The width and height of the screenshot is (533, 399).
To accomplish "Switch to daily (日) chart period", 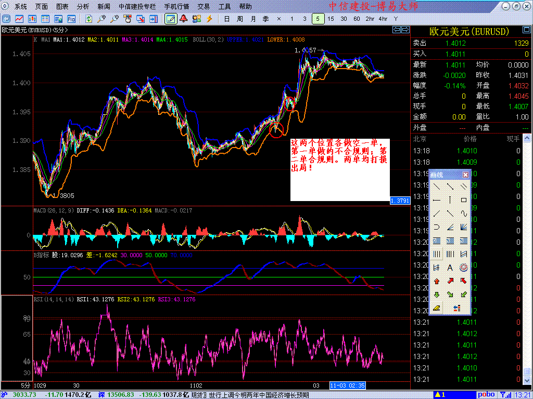I will pos(226,19).
